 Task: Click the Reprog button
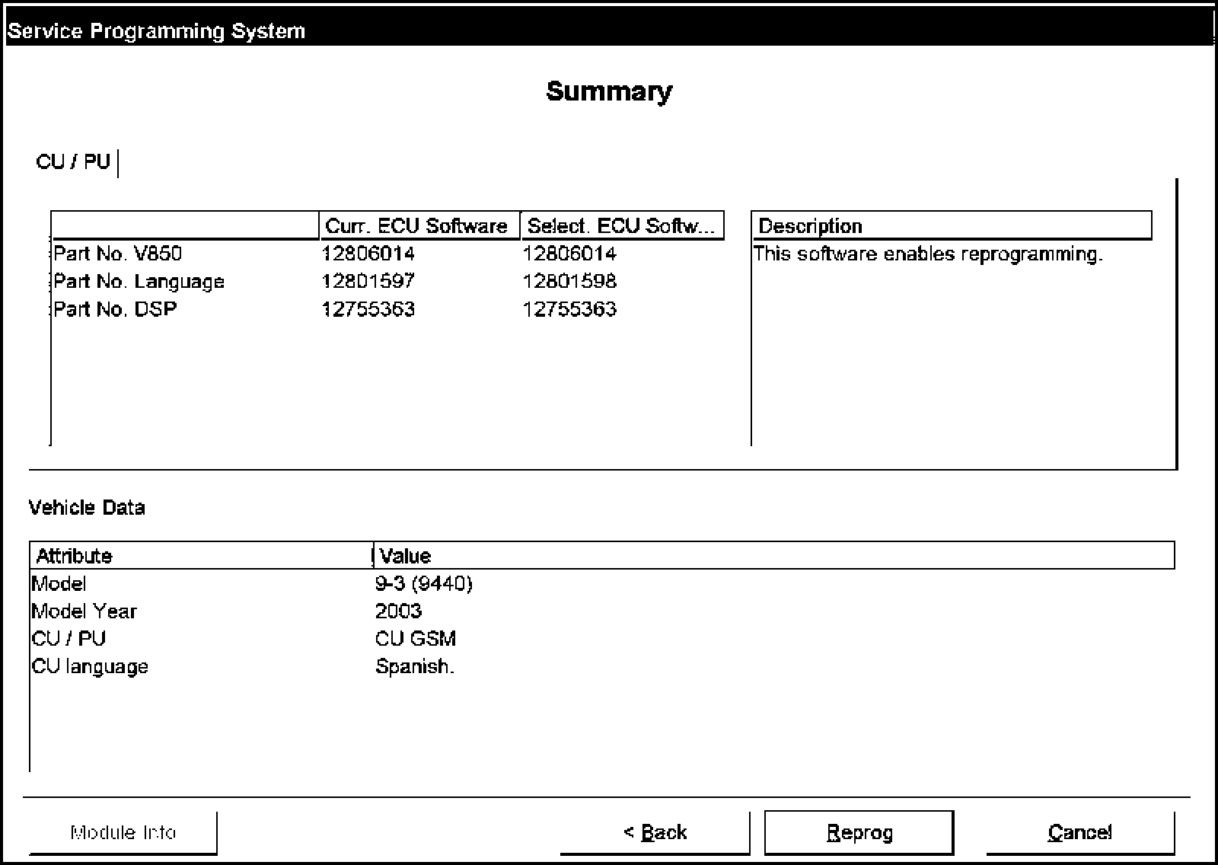pyautogui.click(x=859, y=832)
